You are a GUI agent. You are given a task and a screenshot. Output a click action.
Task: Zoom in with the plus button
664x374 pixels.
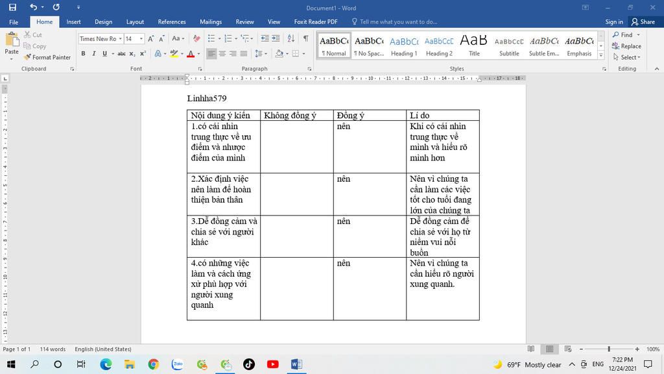point(637,349)
